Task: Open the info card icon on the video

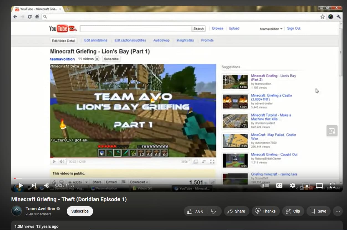Action: pos(332,131)
